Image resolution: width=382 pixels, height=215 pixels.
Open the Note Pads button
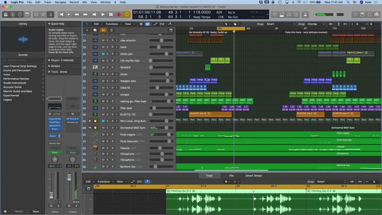coord(362,15)
